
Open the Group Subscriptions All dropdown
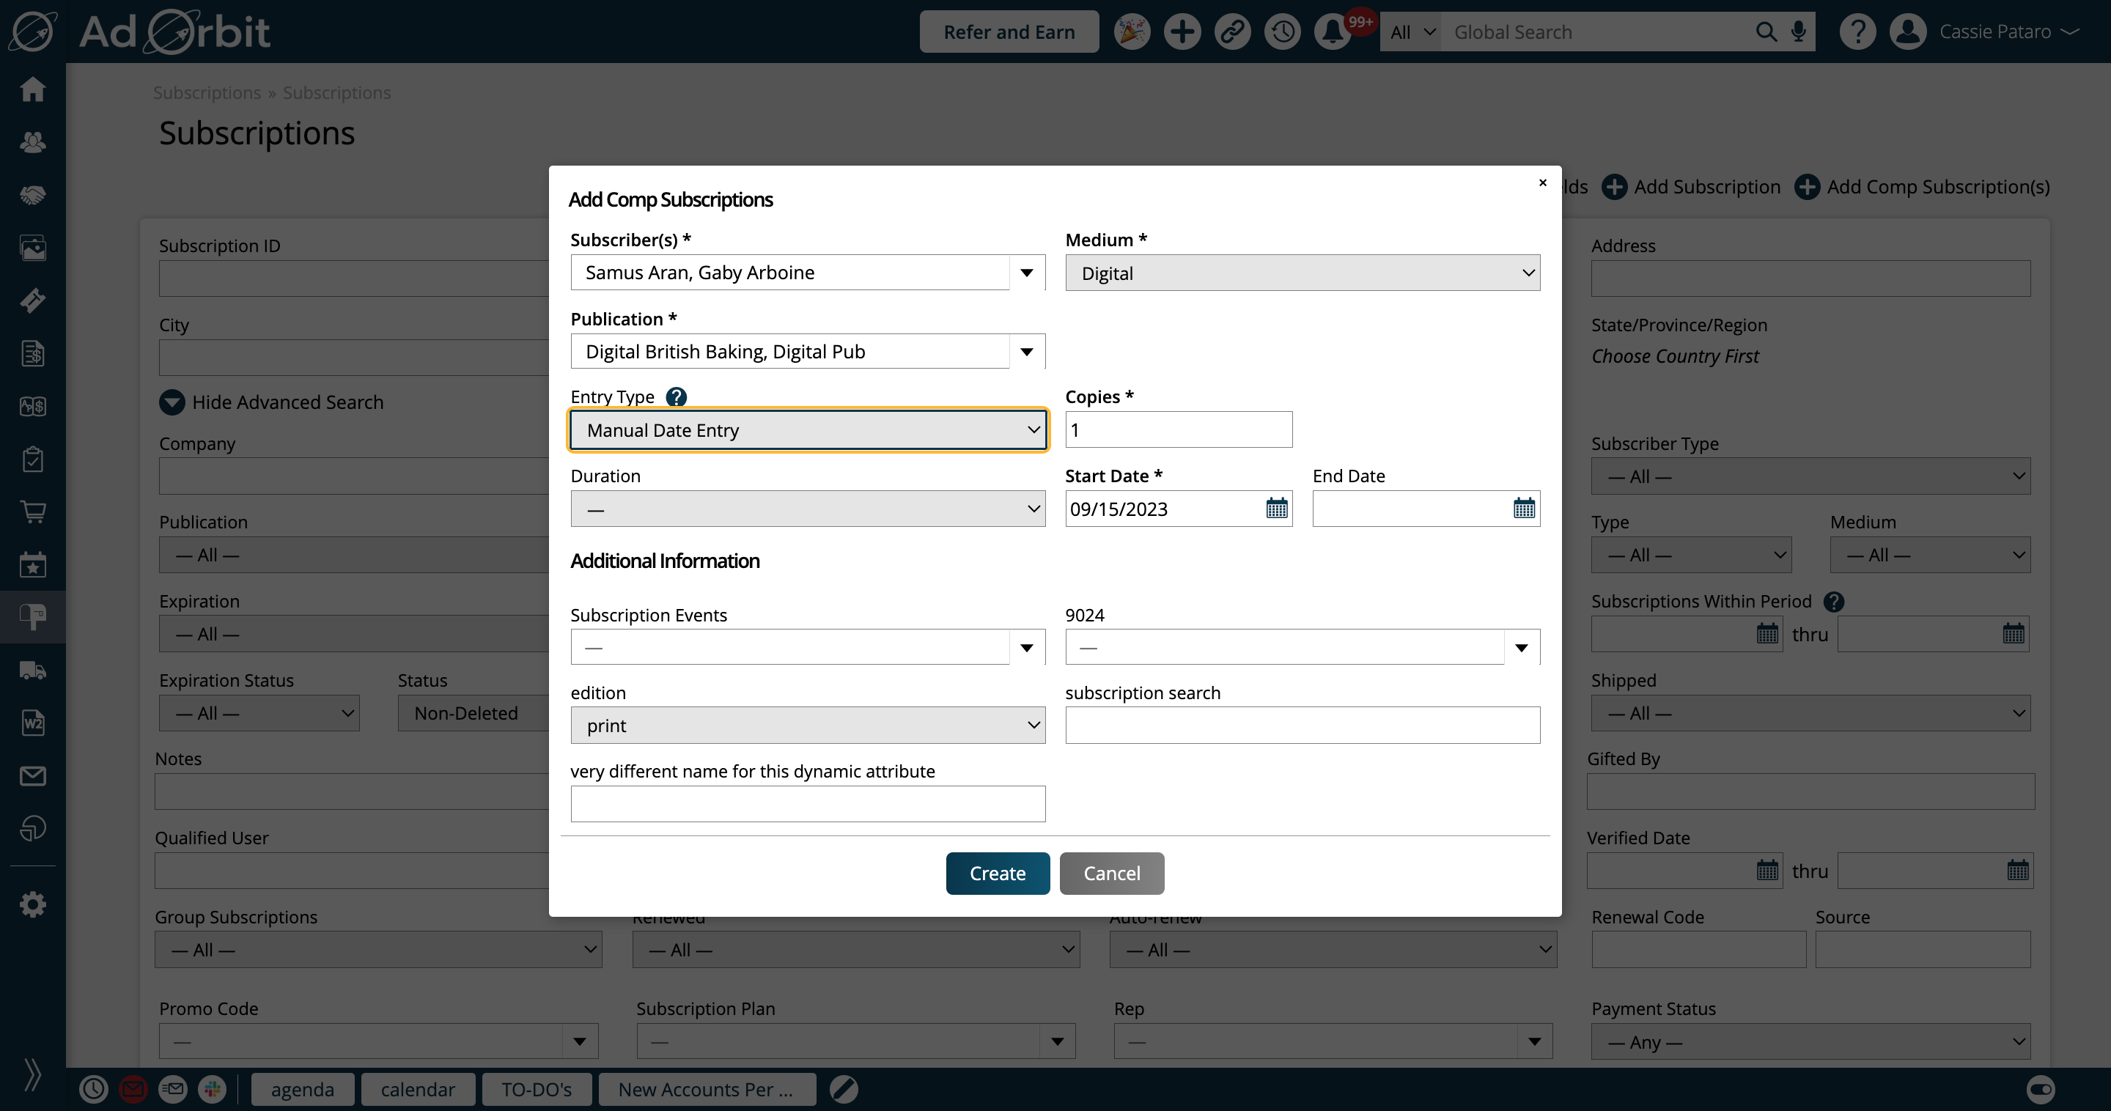coord(379,950)
